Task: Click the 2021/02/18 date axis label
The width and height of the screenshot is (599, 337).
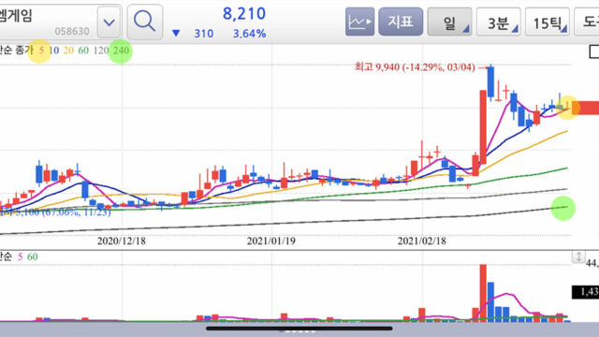Action: click(x=422, y=242)
